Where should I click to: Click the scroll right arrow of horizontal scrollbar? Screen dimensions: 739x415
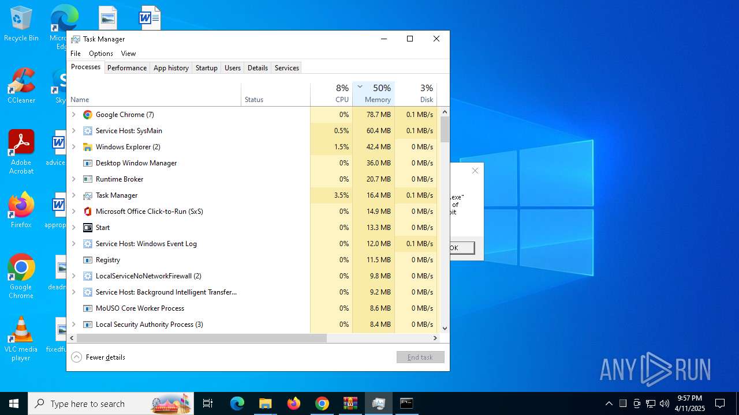435,338
